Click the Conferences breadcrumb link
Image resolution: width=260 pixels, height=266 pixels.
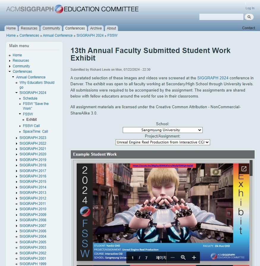pyautogui.click(x=29, y=35)
